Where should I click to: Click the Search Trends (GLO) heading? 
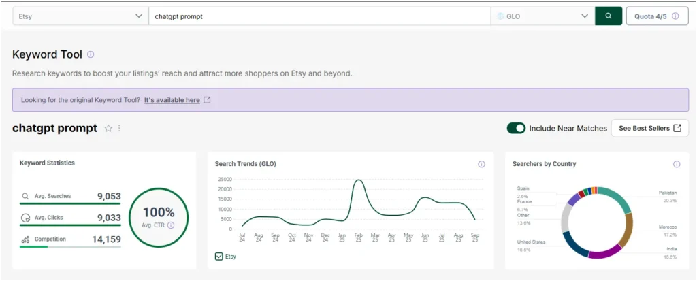[245, 163]
